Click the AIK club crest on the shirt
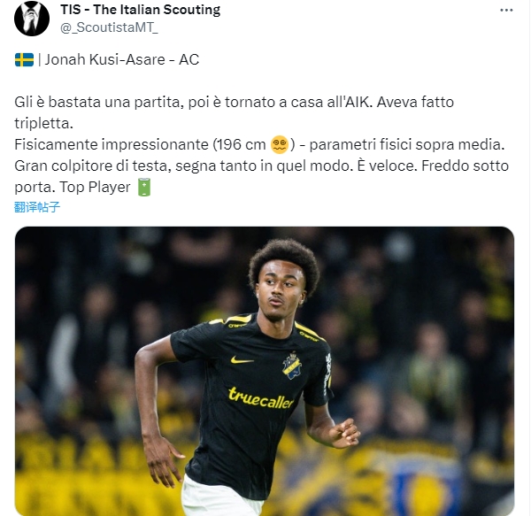 point(292,366)
